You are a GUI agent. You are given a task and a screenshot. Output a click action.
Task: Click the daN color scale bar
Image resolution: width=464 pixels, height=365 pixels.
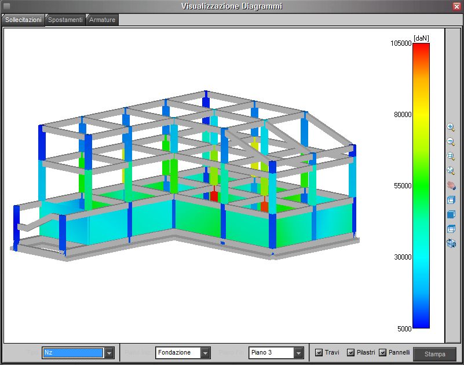tap(421, 185)
